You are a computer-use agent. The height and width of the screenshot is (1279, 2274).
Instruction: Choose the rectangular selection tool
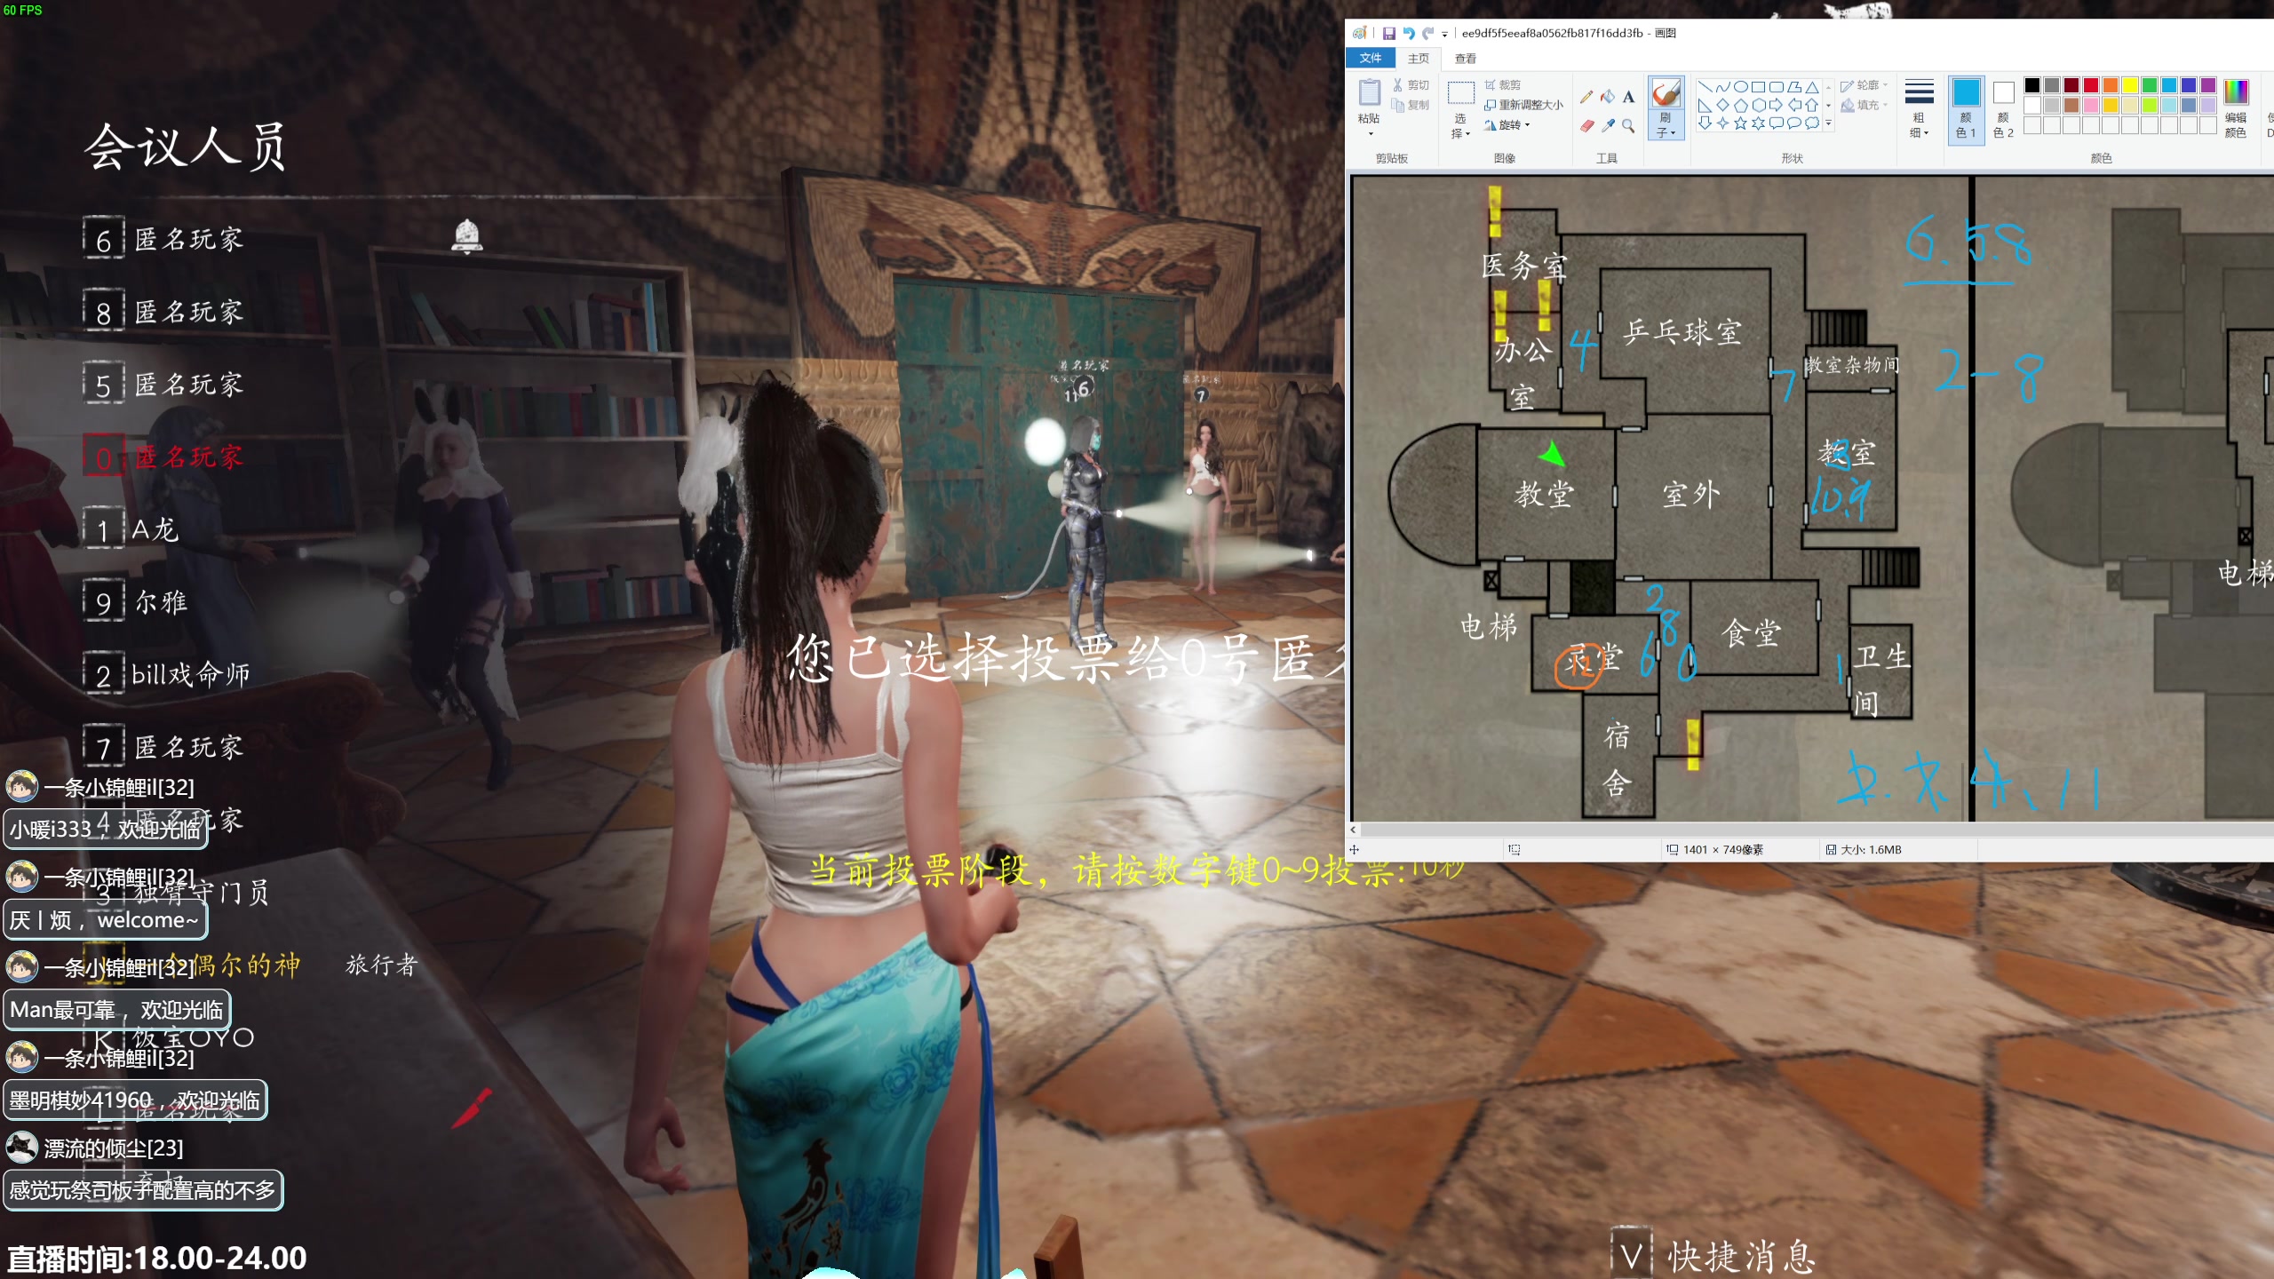1460,92
